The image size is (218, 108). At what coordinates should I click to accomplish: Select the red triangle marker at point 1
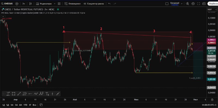64,31
